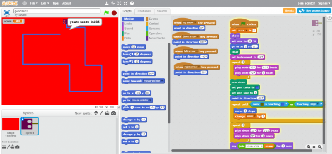Click the set pen color blue swatch
This screenshot has width=332, height=154.
[x=257, y=87]
